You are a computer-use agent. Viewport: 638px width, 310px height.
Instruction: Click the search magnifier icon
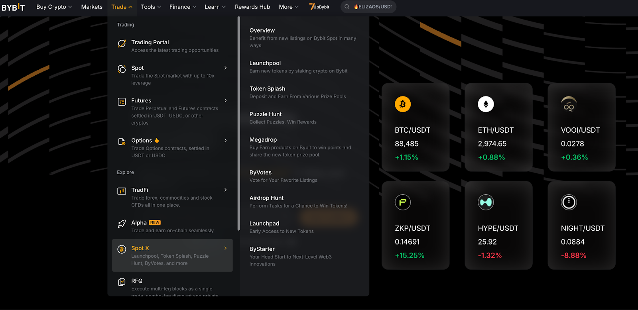tap(347, 7)
